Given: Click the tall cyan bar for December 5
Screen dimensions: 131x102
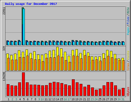Looking at the screenshot, I should click(x=24, y=27).
